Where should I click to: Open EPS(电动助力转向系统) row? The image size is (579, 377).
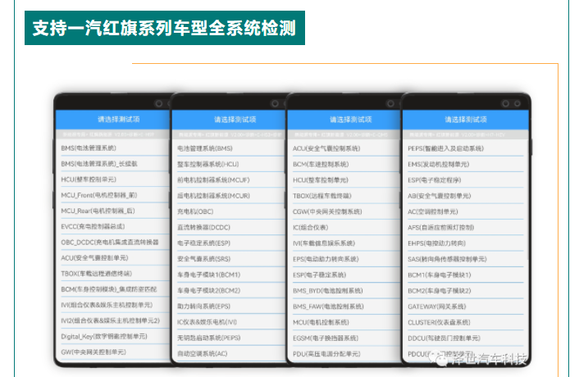[344, 259]
